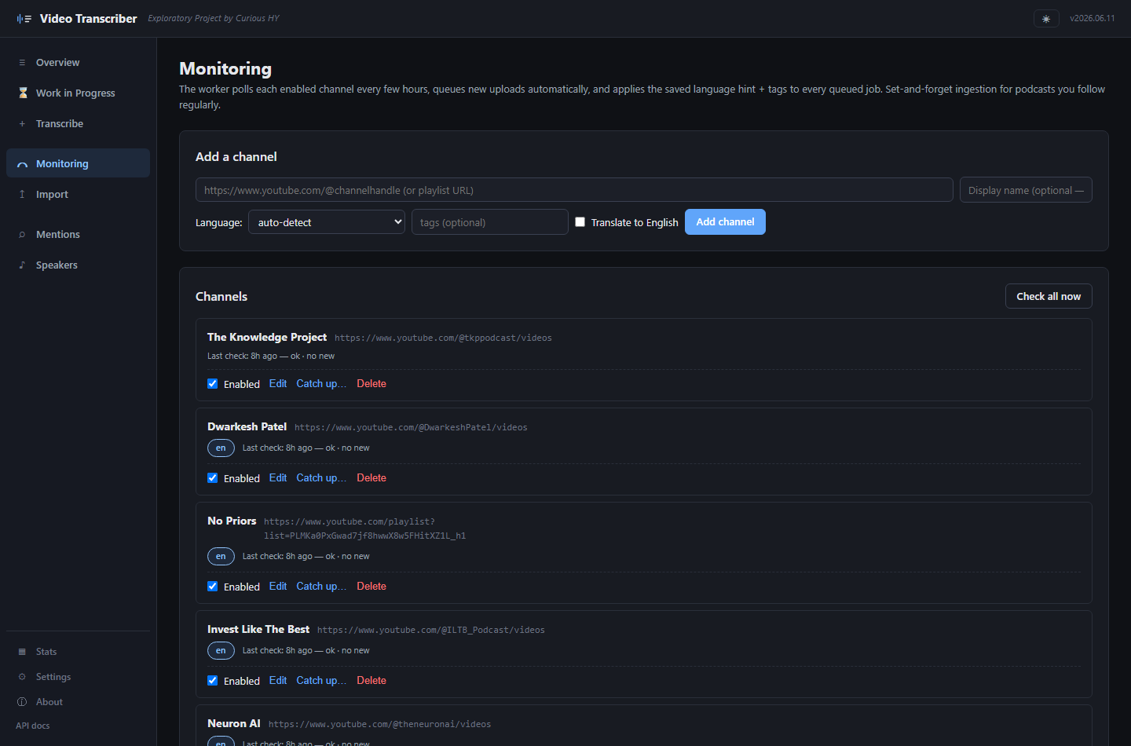Click the Video Transcriber waveform logo icon
The width and height of the screenshot is (1131, 746).
point(24,19)
